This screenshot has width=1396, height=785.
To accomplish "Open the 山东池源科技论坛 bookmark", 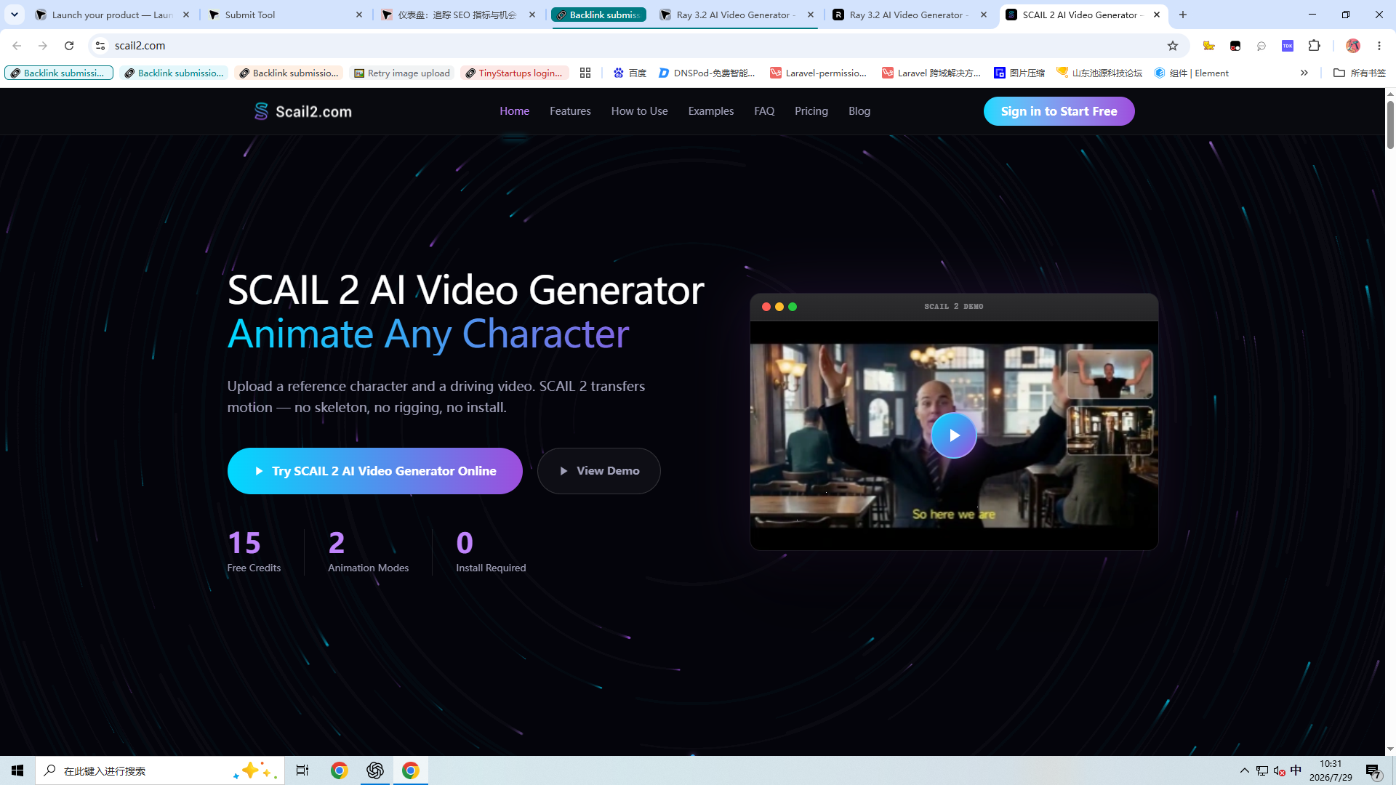I will [1099, 73].
